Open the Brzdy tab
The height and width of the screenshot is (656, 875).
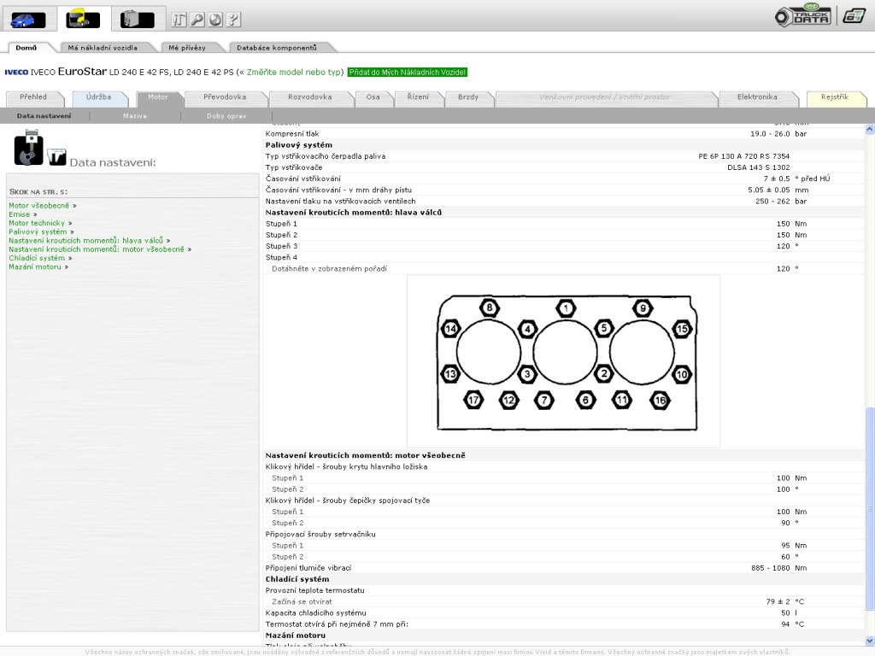(468, 97)
